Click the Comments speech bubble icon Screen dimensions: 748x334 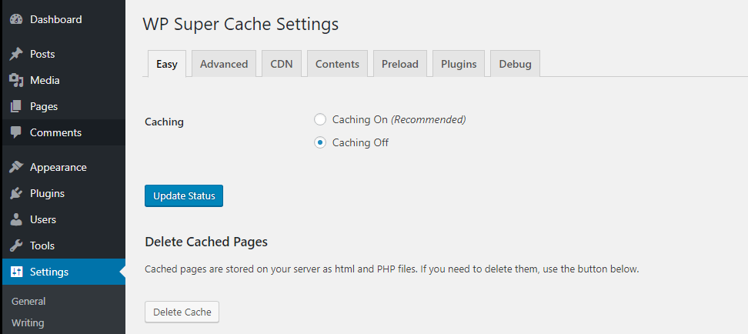point(15,132)
